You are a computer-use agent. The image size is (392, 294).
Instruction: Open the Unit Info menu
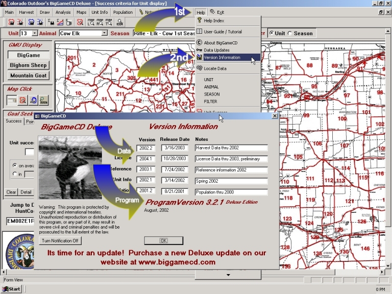[x=100, y=12]
